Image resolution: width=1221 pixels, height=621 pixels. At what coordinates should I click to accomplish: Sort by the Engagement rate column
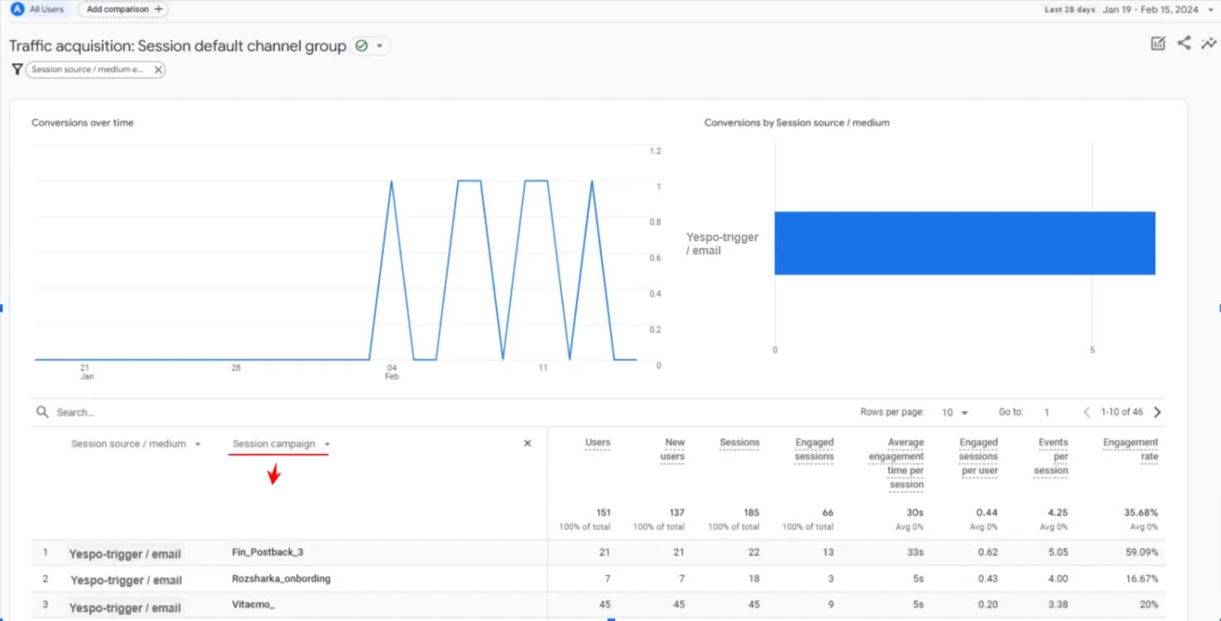click(1131, 450)
